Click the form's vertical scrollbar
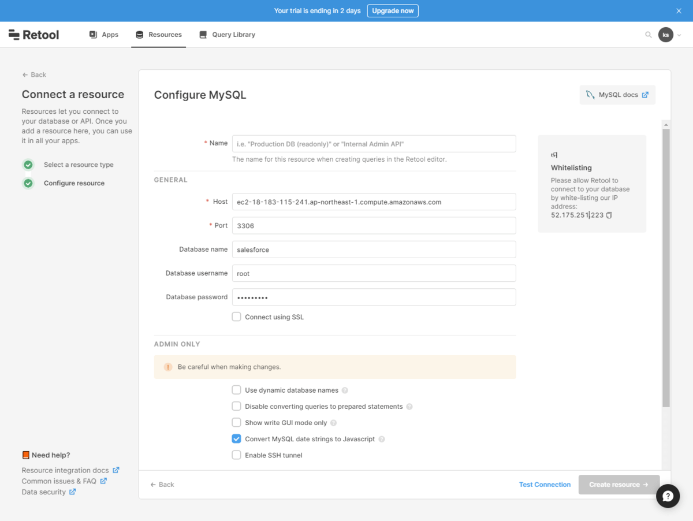 (x=666, y=266)
